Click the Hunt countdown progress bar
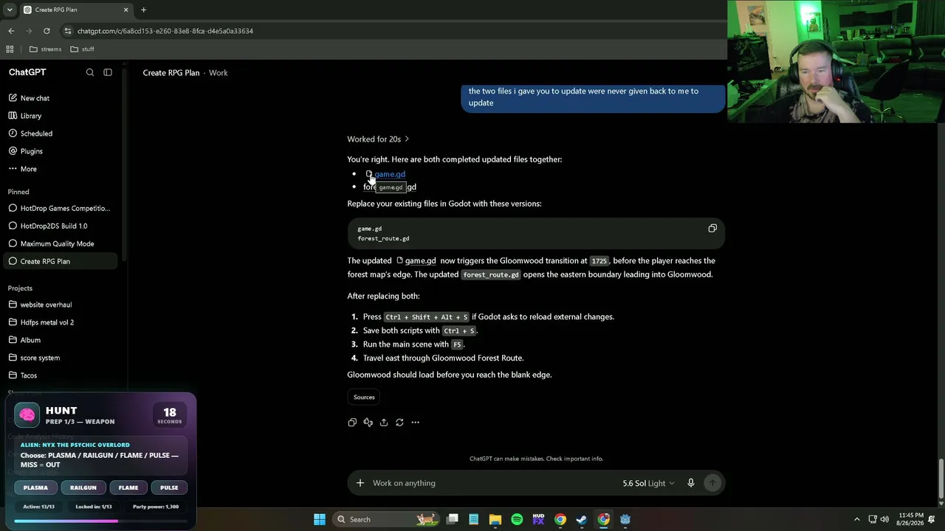Image resolution: width=945 pixels, height=531 pixels. click(100, 521)
